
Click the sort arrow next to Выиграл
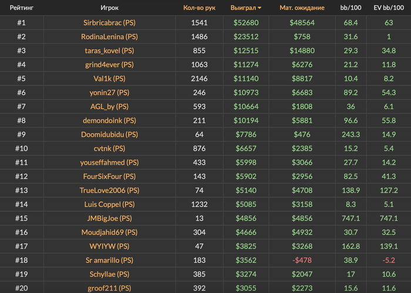(x=260, y=8)
